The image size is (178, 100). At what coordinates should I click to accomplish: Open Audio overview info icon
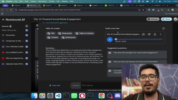pyautogui.click(x=164, y=28)
